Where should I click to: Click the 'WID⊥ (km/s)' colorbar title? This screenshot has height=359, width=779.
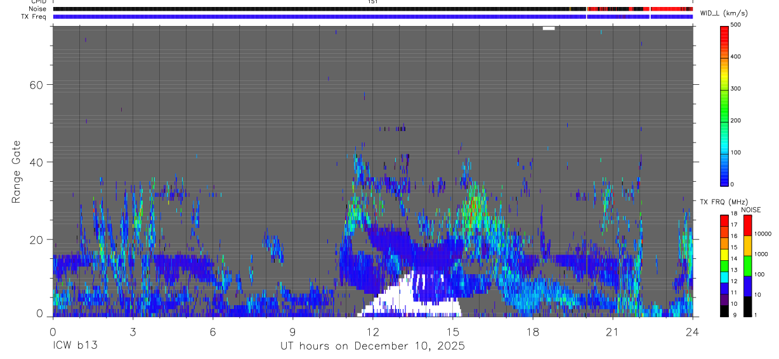pos(724,13)
